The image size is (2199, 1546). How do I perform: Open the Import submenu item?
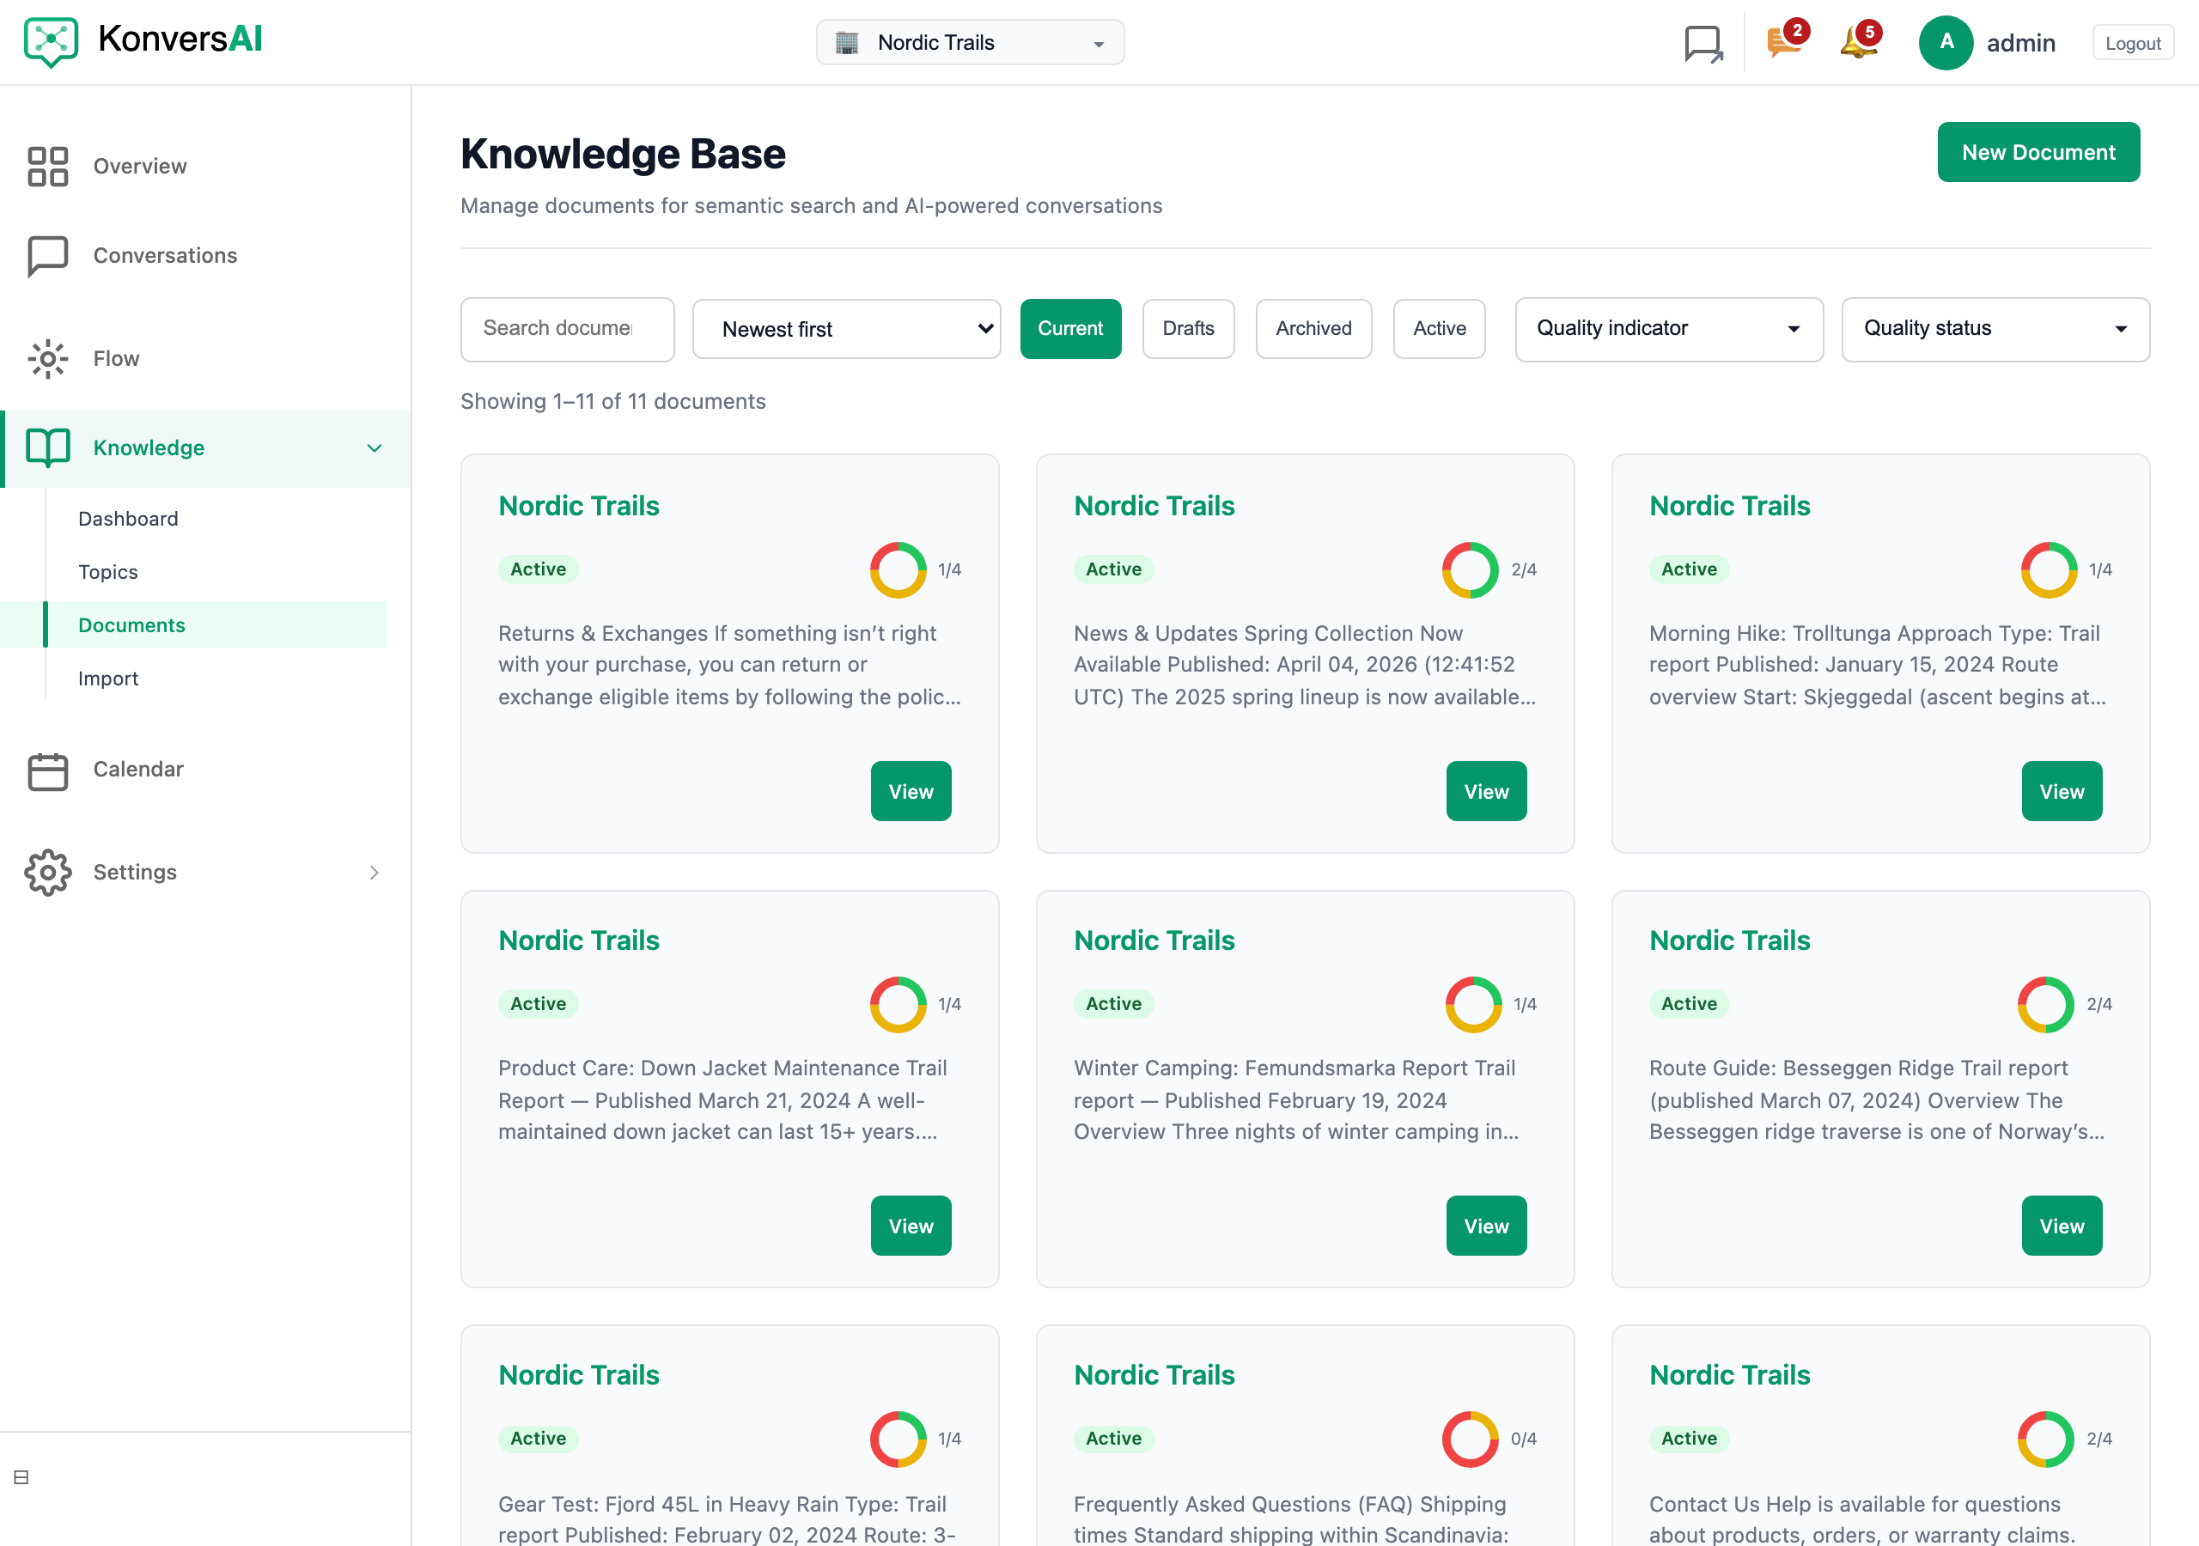click(108, 679)
